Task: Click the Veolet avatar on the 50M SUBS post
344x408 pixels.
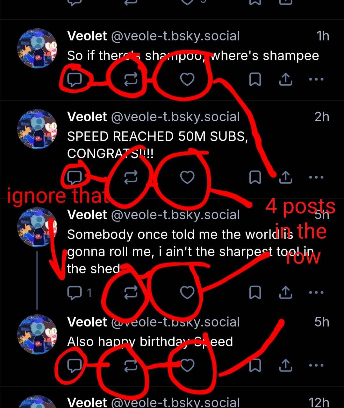Action: pyautogui.click(x=37, y=129)
